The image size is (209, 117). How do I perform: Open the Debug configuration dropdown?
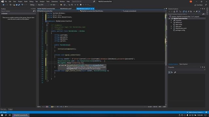[x=33, y=5]
